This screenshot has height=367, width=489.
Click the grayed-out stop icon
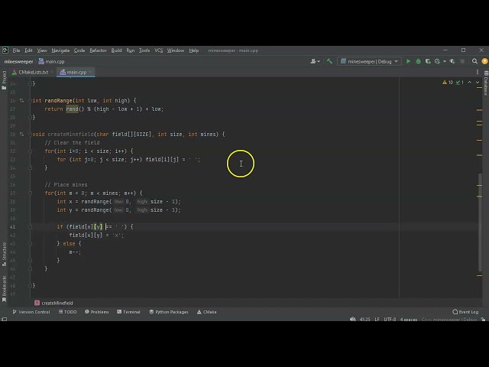click(462, 61)
